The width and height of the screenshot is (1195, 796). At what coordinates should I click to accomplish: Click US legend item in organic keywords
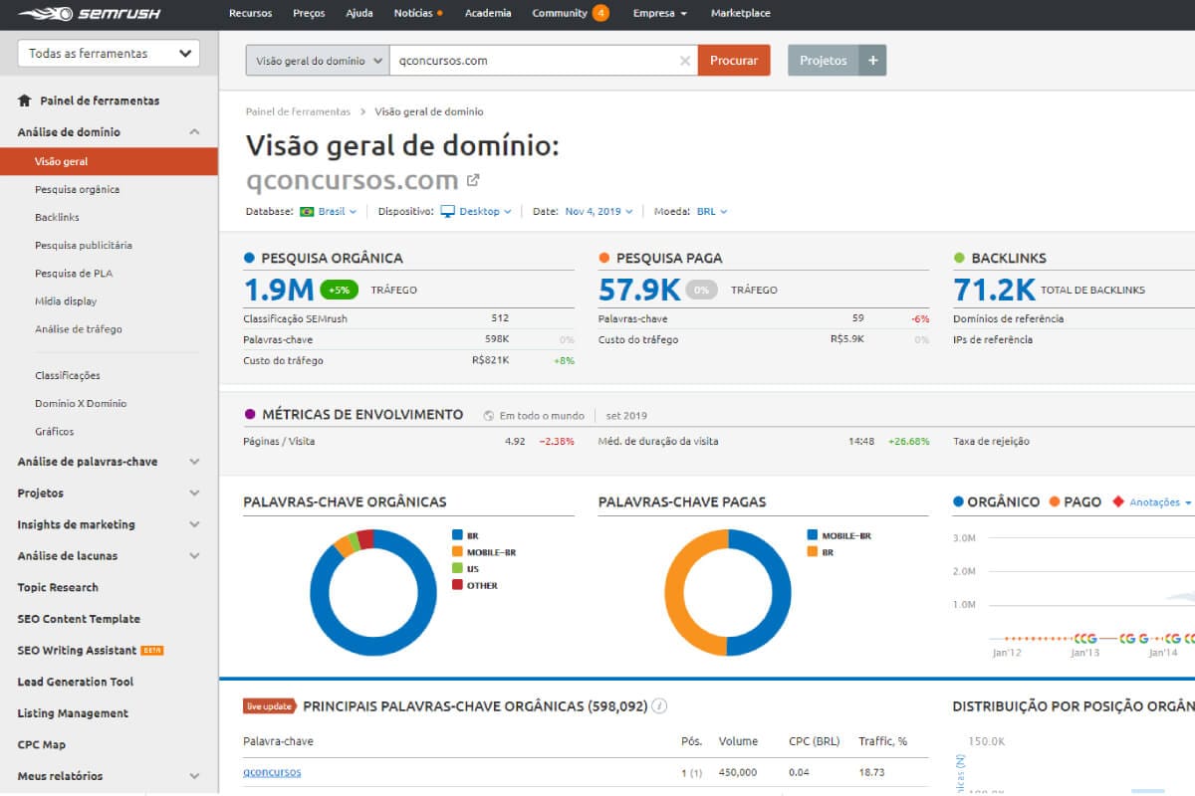point(466,569)
